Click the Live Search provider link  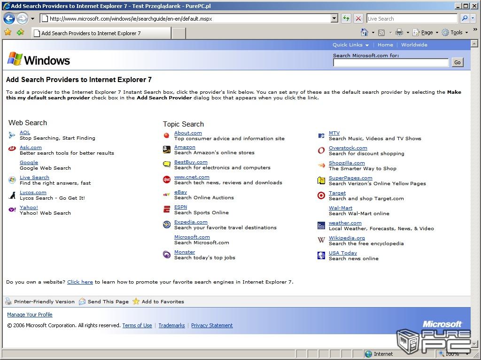pyautogui.click(x=34, y=178)
